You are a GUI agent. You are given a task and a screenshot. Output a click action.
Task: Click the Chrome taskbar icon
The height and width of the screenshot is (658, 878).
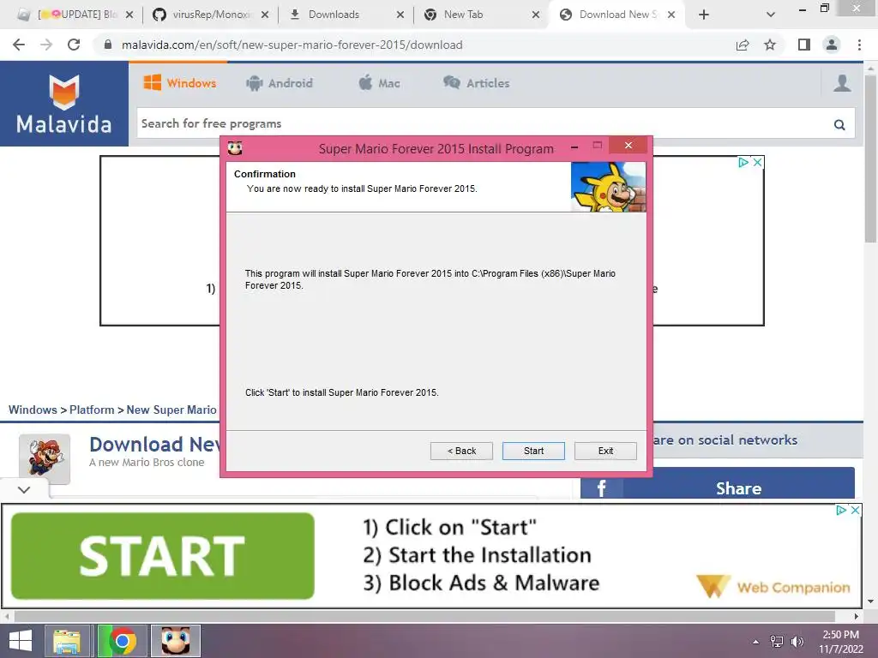122,641
